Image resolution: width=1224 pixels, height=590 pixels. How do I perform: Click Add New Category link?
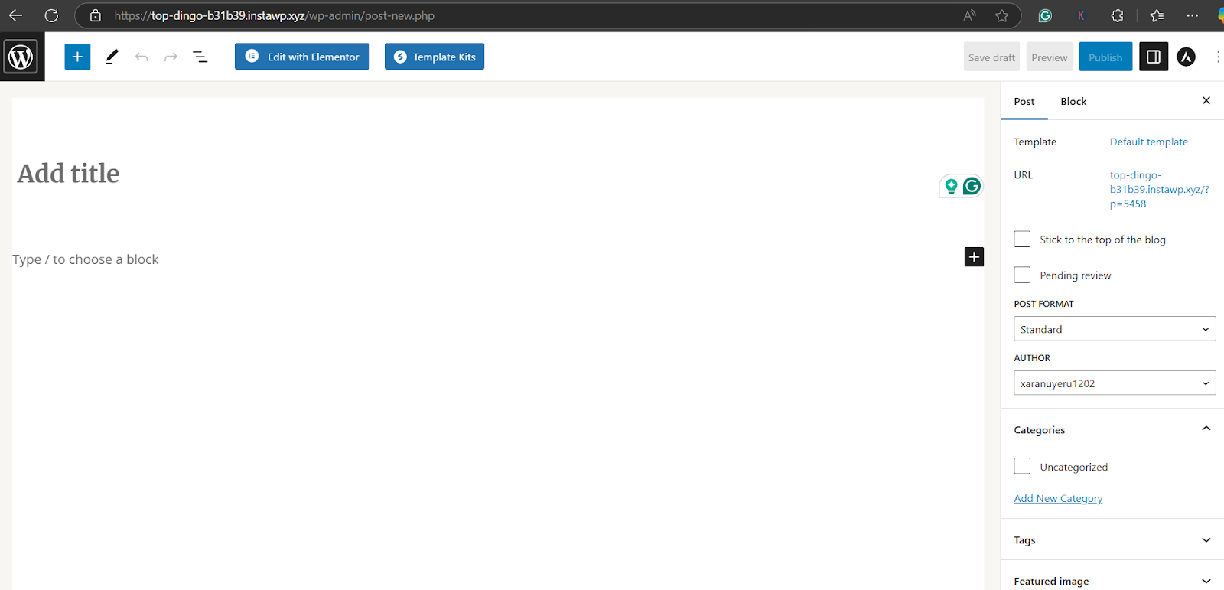pyautogui.click(x=1058, y=498)
